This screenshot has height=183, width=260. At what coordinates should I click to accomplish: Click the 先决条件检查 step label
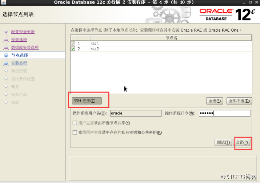click(x=23, y=79)
